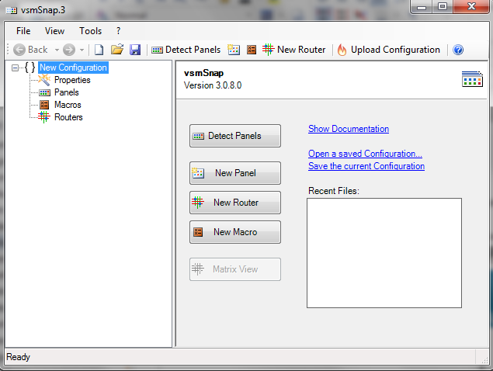The width and height of the screenshot is (493, 371).
Task: Click the New Panel toolbar icon
Action: click(234, 50)
